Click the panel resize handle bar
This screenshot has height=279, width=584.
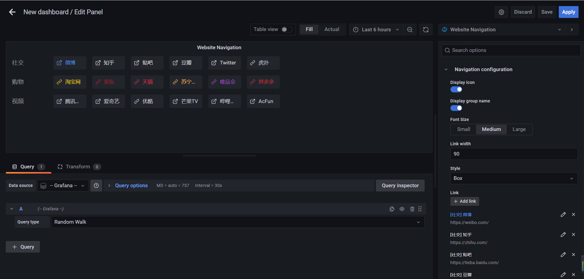[x=219, y=156]
